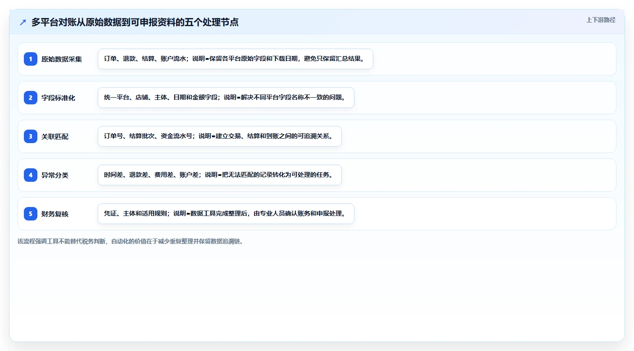This screenshot has width=634, height=351.
Task: Click the step 3 number badge
Action: 31,136
